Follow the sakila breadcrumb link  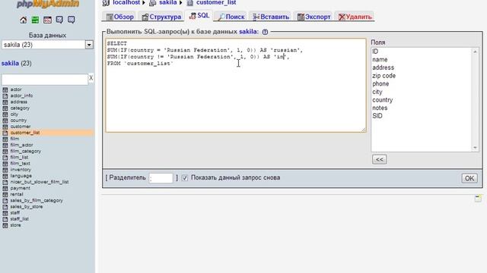[x=168, y=3]
